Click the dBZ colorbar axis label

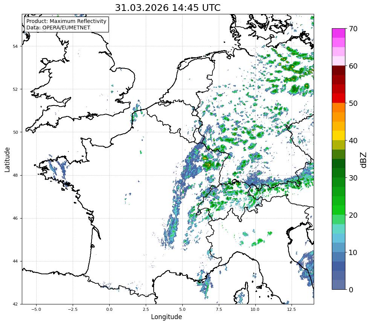tap(364, 160)
